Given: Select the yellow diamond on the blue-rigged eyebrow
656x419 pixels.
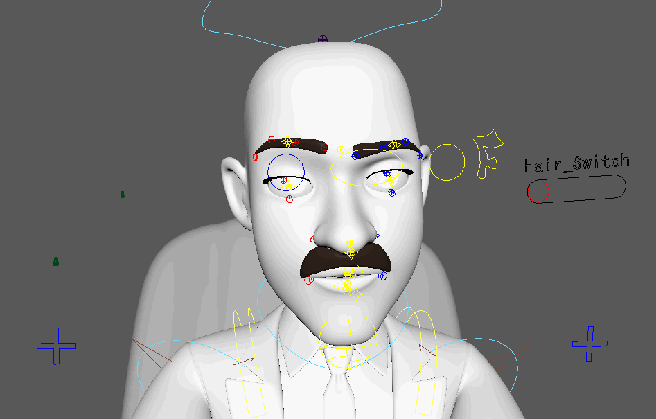Looking at the screenshot, I should coord(394,145).
